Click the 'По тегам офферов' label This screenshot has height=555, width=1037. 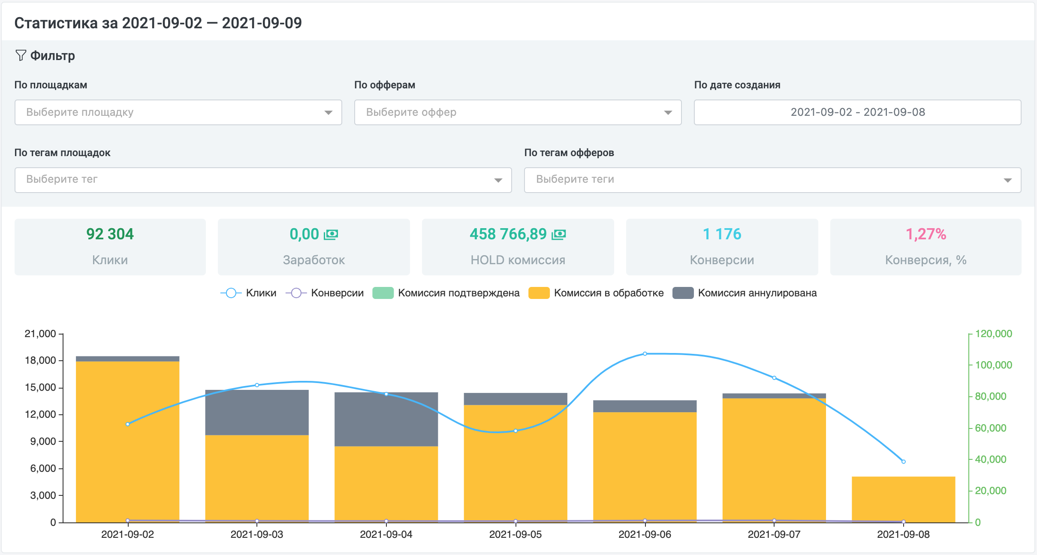[x=569, y=153]
